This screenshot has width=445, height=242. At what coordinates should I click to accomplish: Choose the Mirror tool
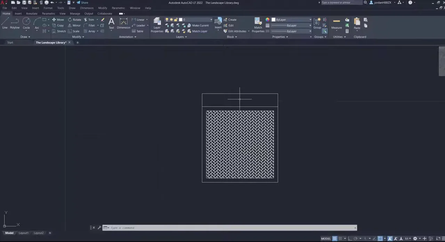pyautogui.click(x=74, y=25)
